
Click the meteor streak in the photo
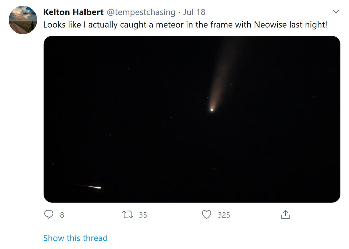[94, 187]
